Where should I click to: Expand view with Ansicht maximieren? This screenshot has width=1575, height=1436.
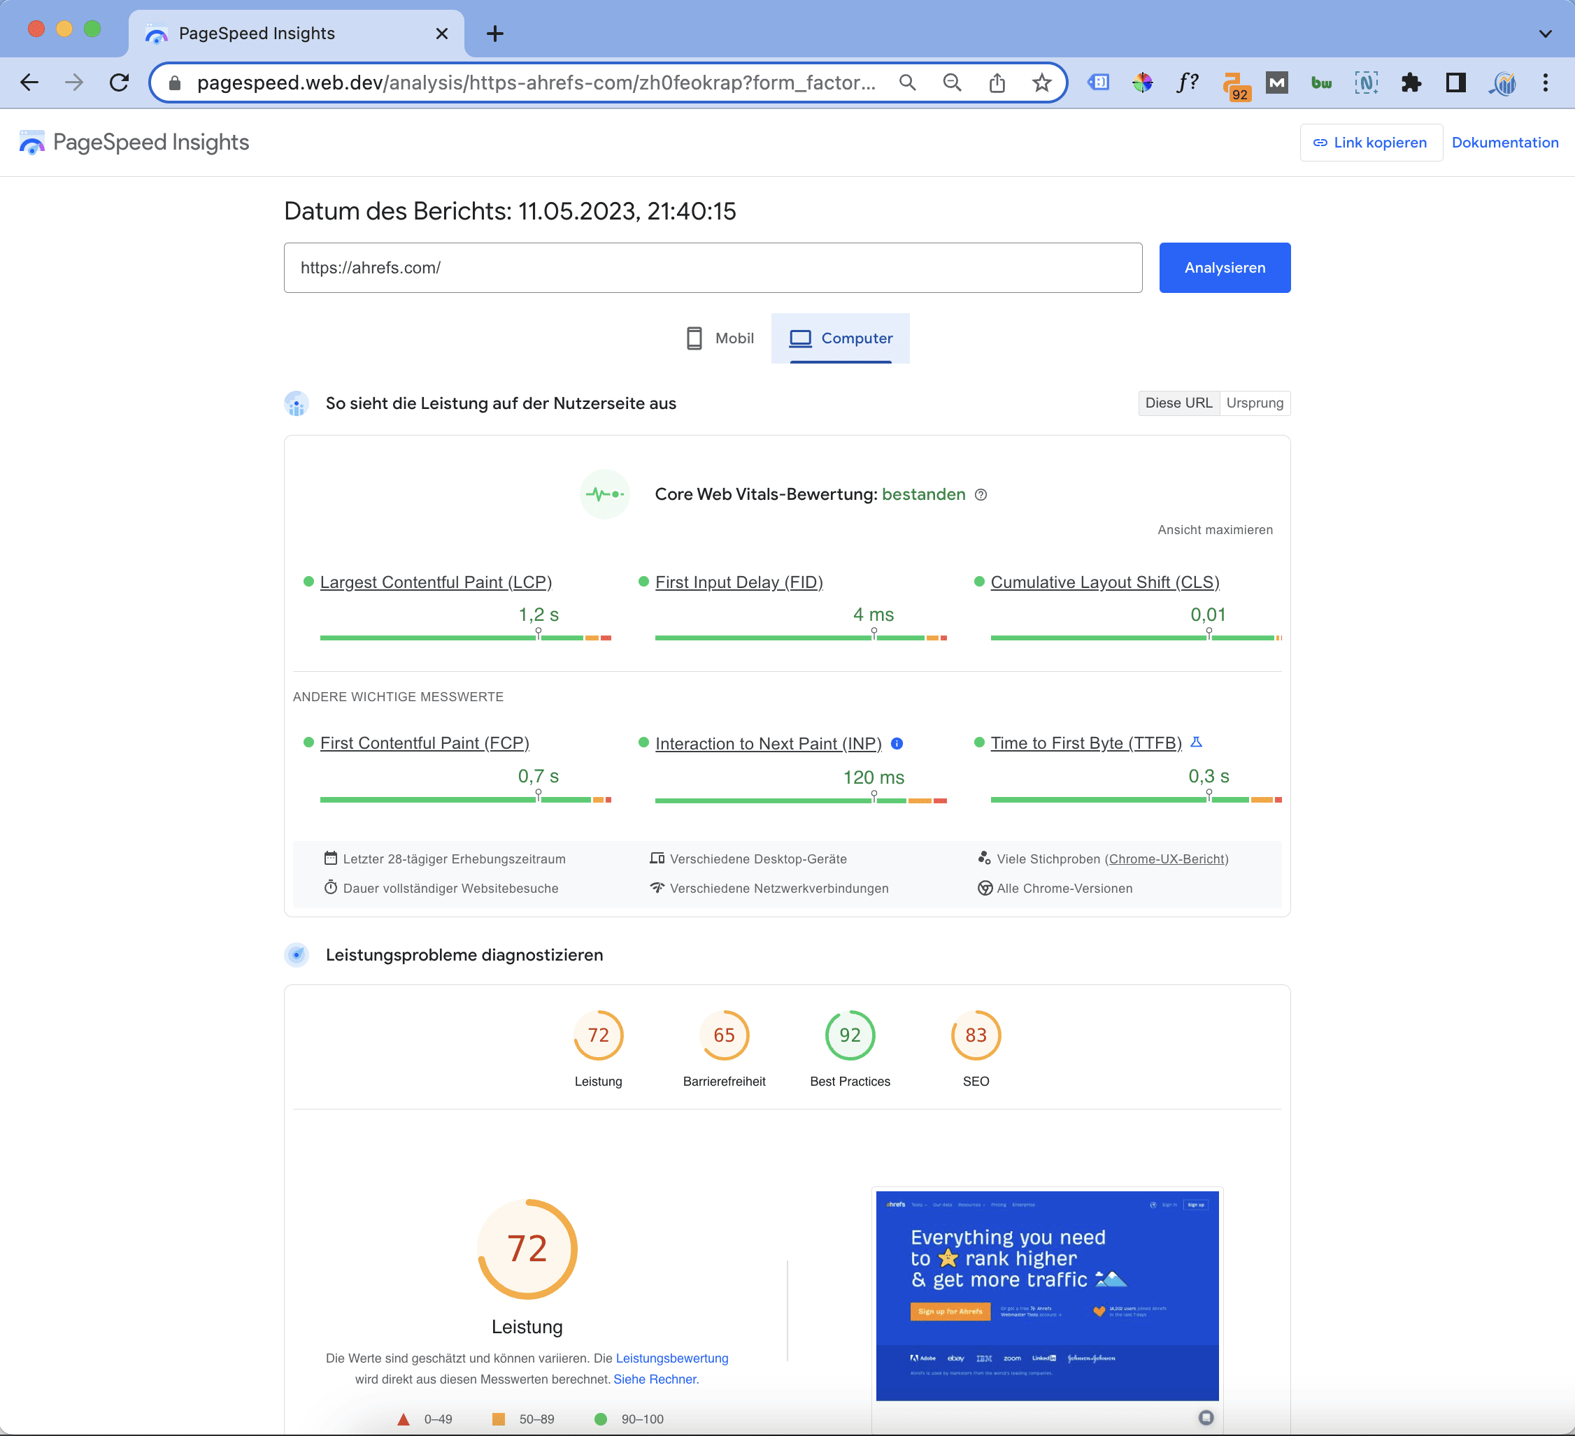pyautogui.click(x=1214, y=529)
